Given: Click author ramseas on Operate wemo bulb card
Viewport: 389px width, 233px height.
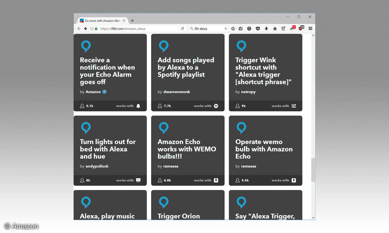Looking at the screenshot, I should point(249,166).
